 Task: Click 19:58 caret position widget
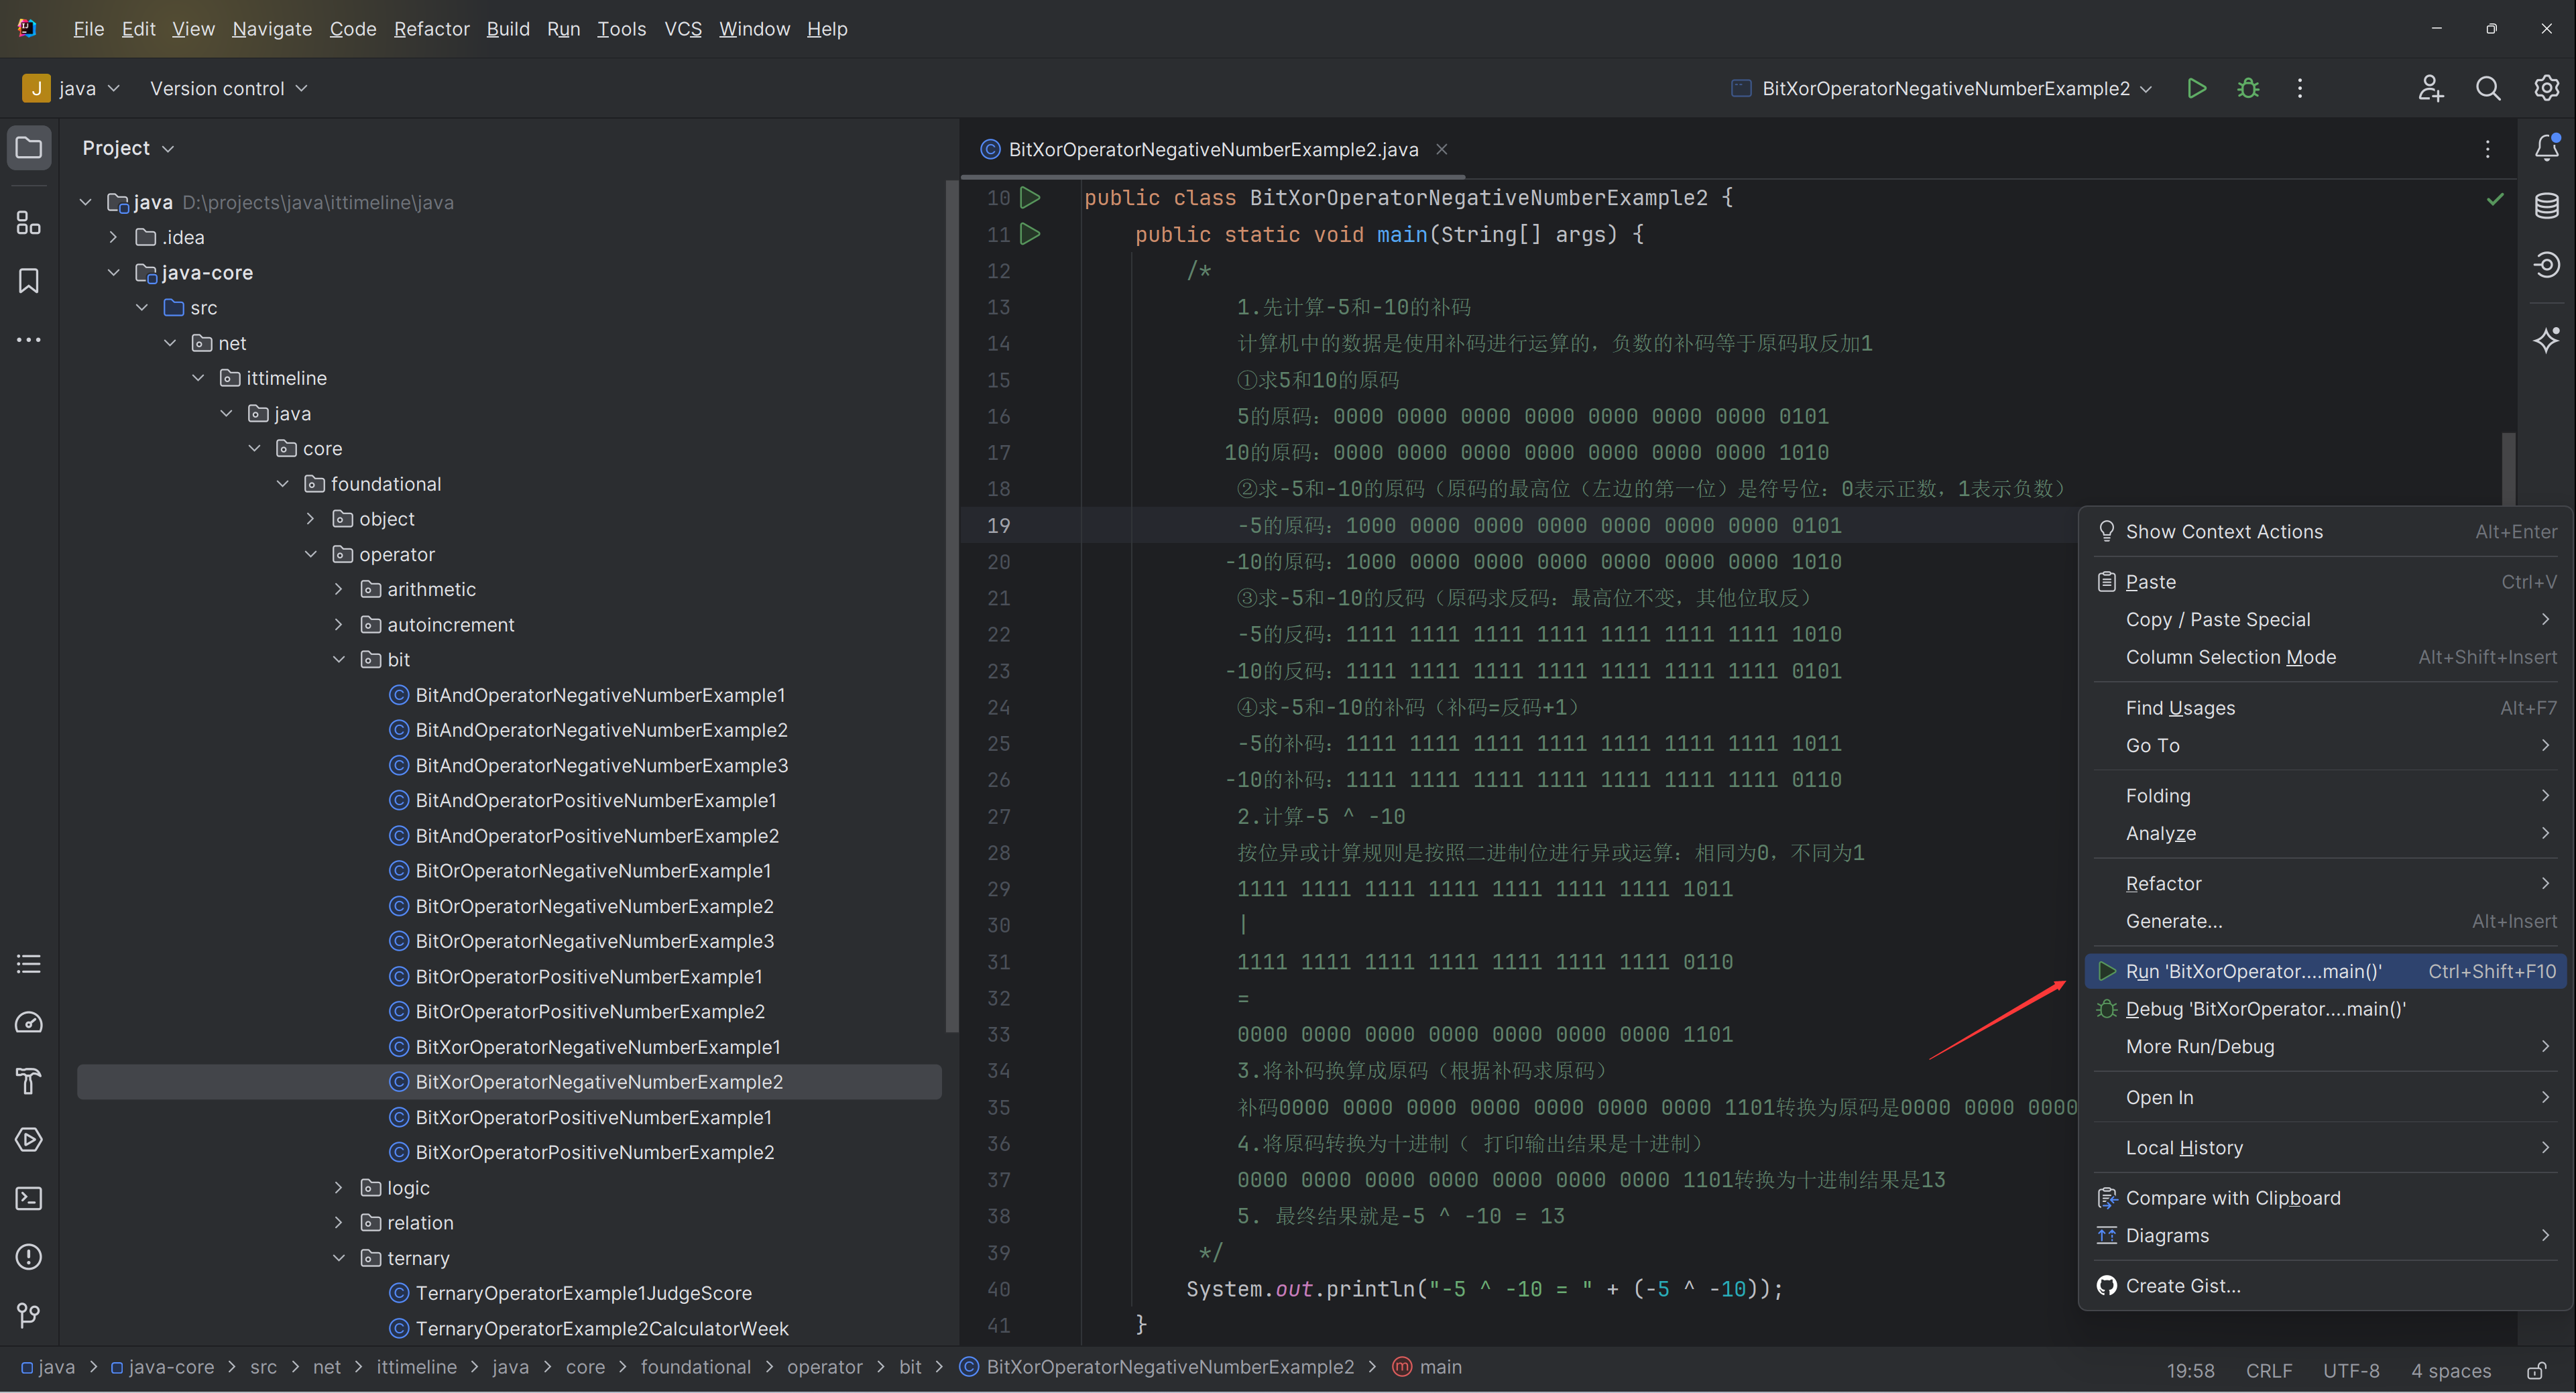click(x=2190, y=1371)
